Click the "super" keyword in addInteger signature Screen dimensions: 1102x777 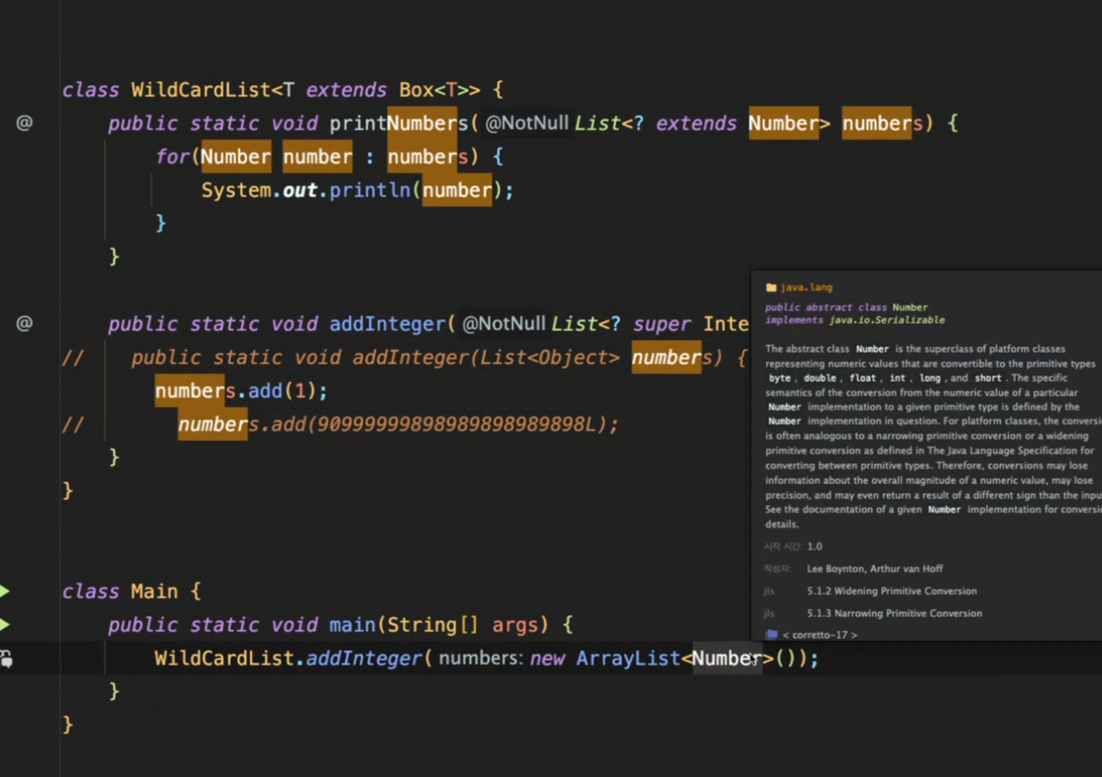662,324
